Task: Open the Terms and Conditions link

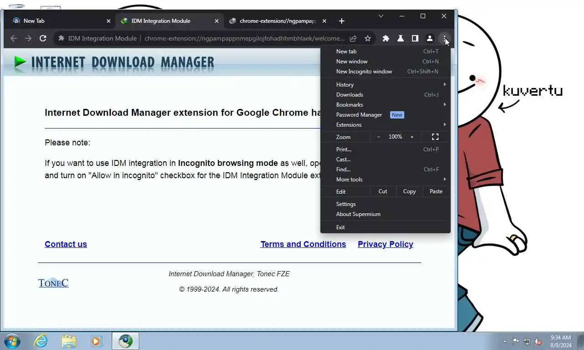Action: 303,244
